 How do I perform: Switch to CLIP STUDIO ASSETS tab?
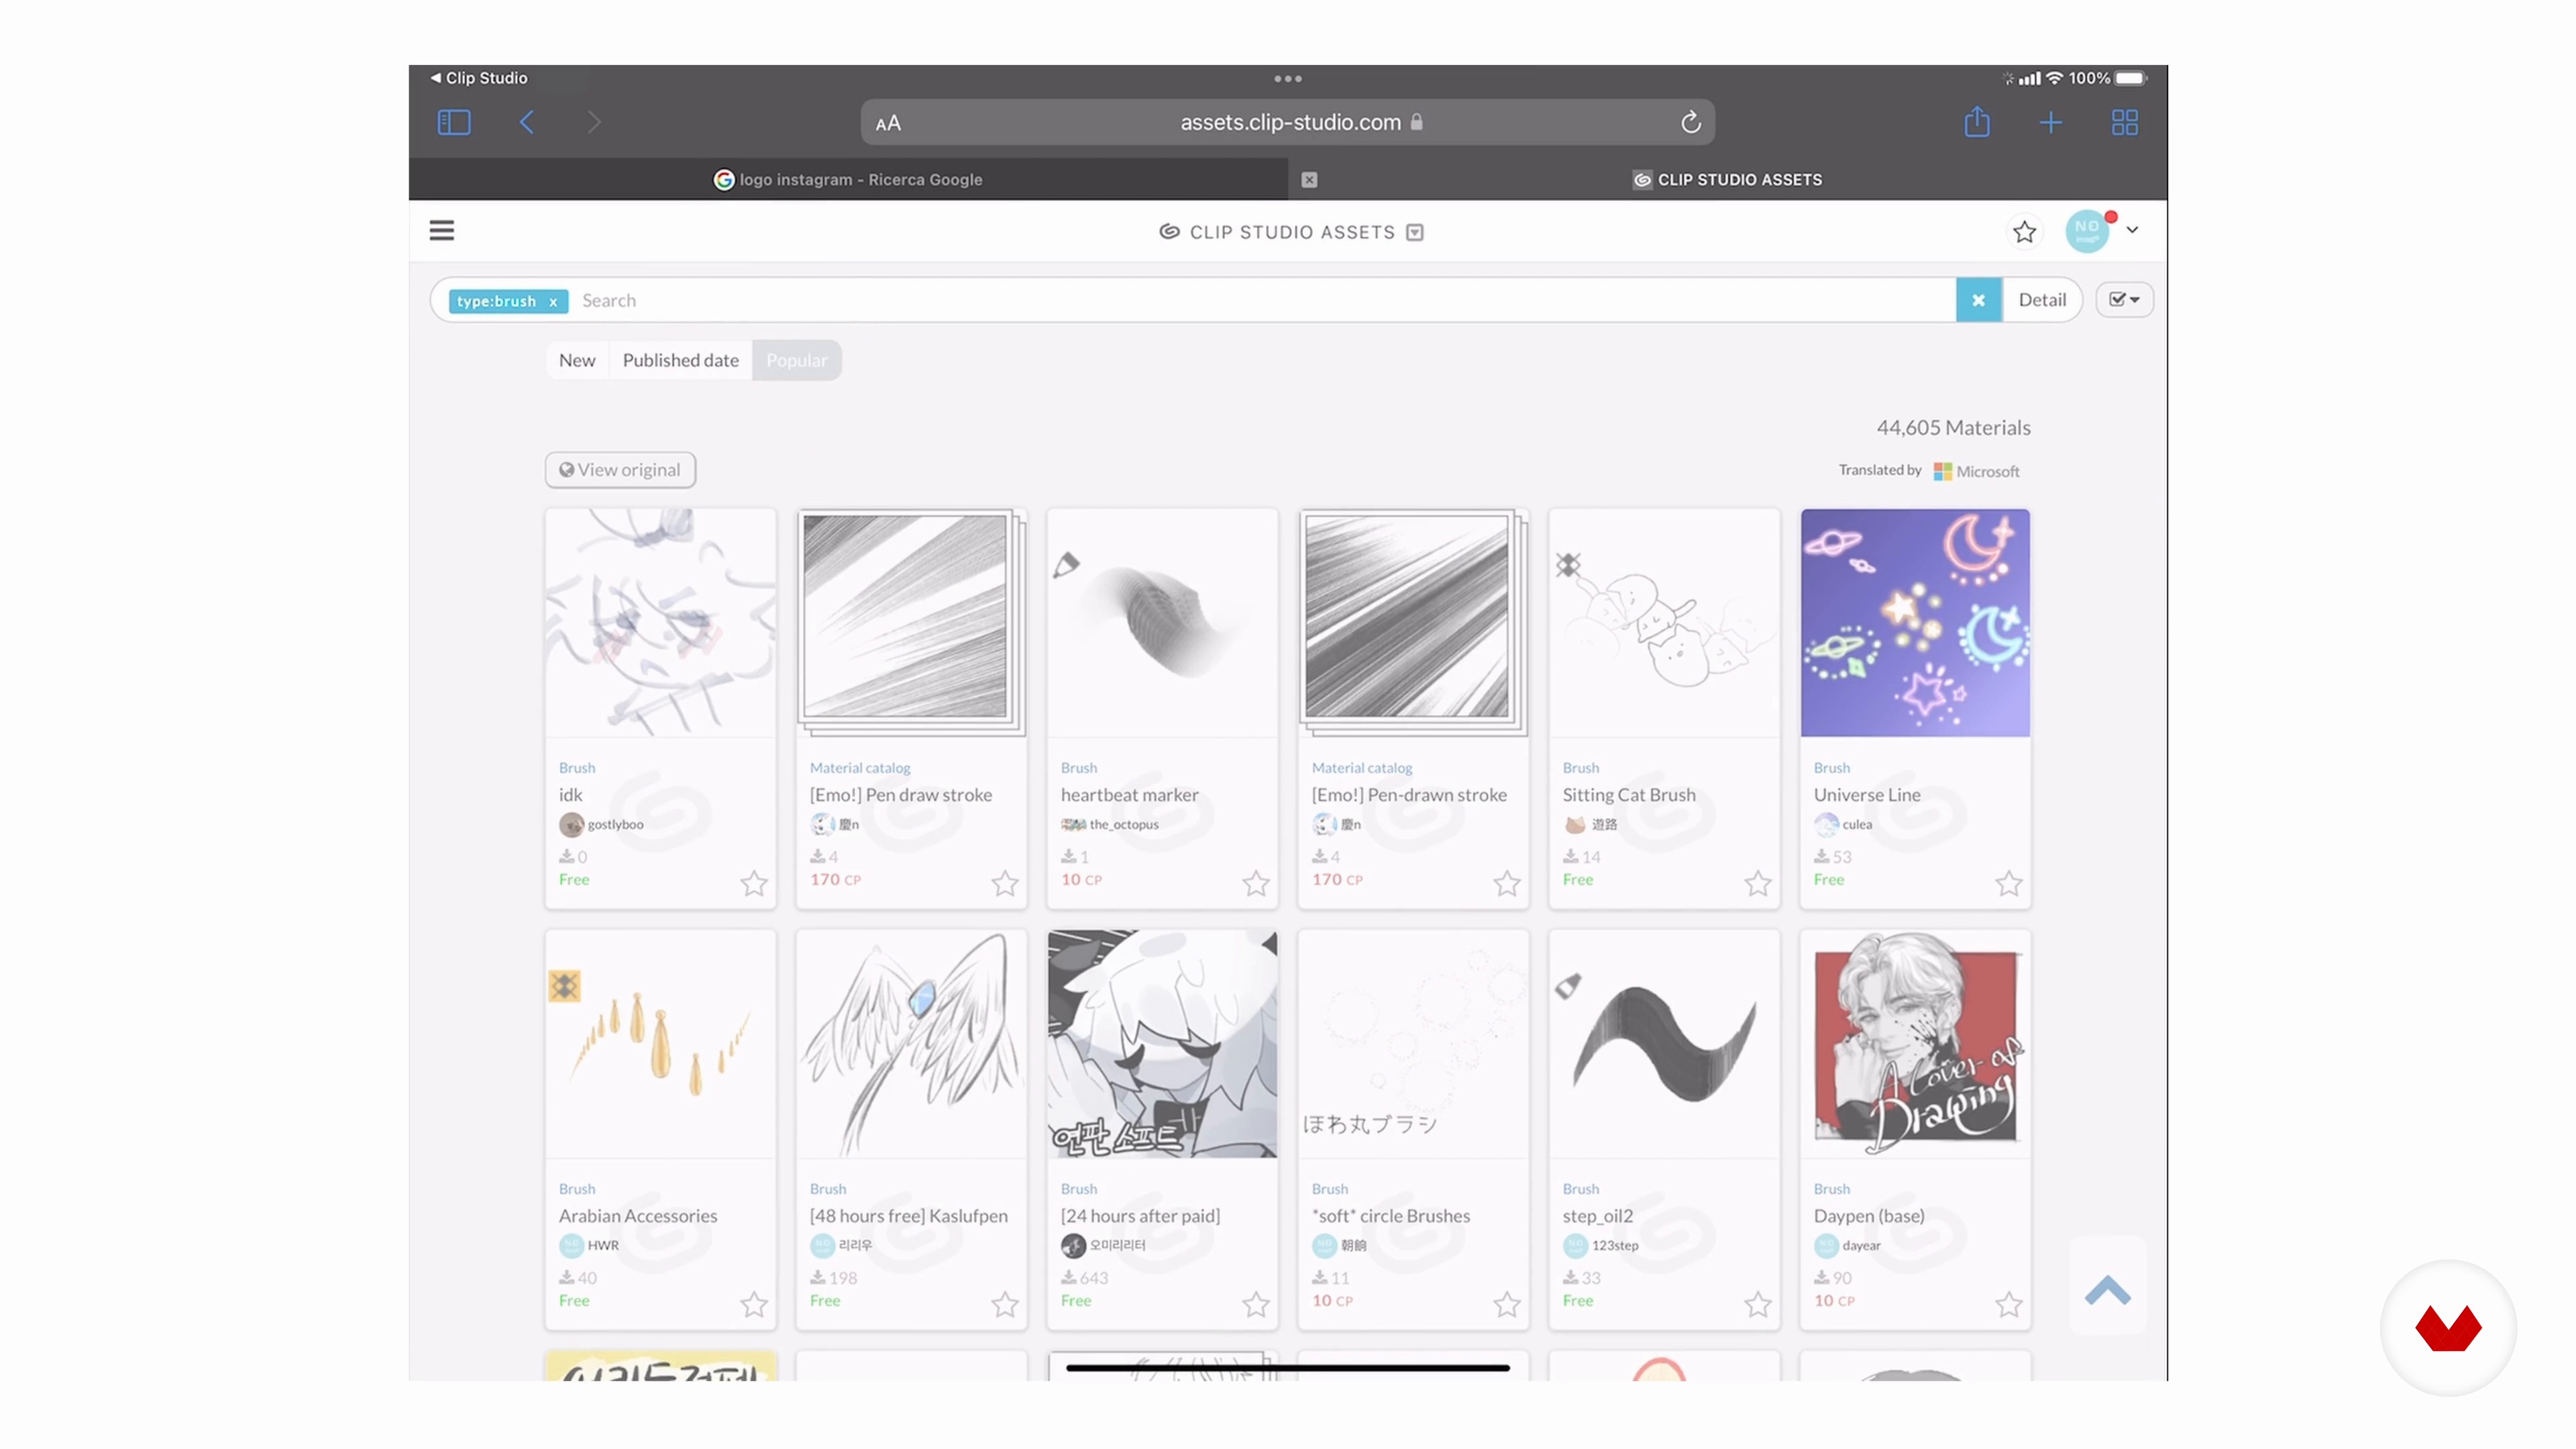click(x=1727, y=180)
